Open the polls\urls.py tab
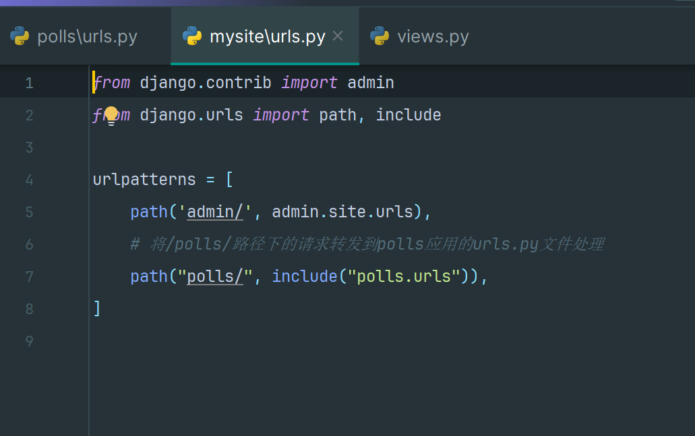The height and width of the screenshot is (436, 695). [87, 36]
